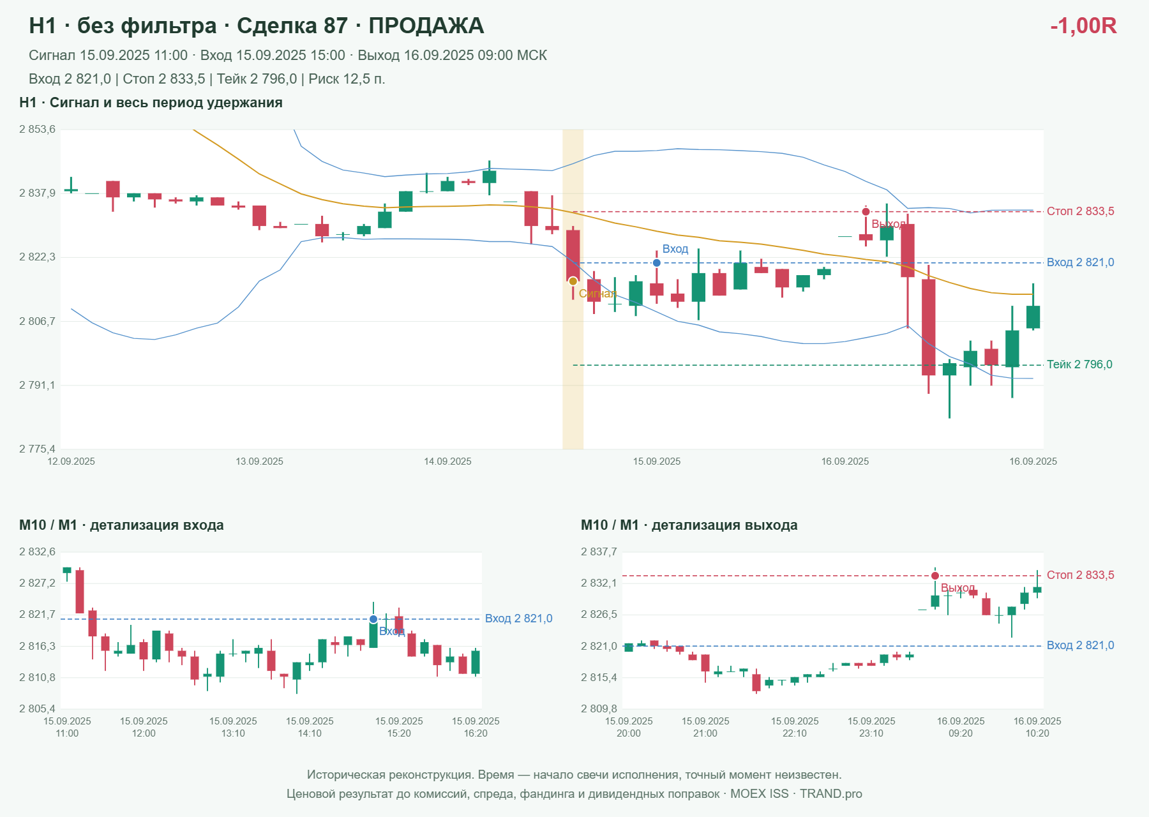
Task: Click the 2 791,1 price axis label
Action: pyautogui.click(x=38, y=385)
